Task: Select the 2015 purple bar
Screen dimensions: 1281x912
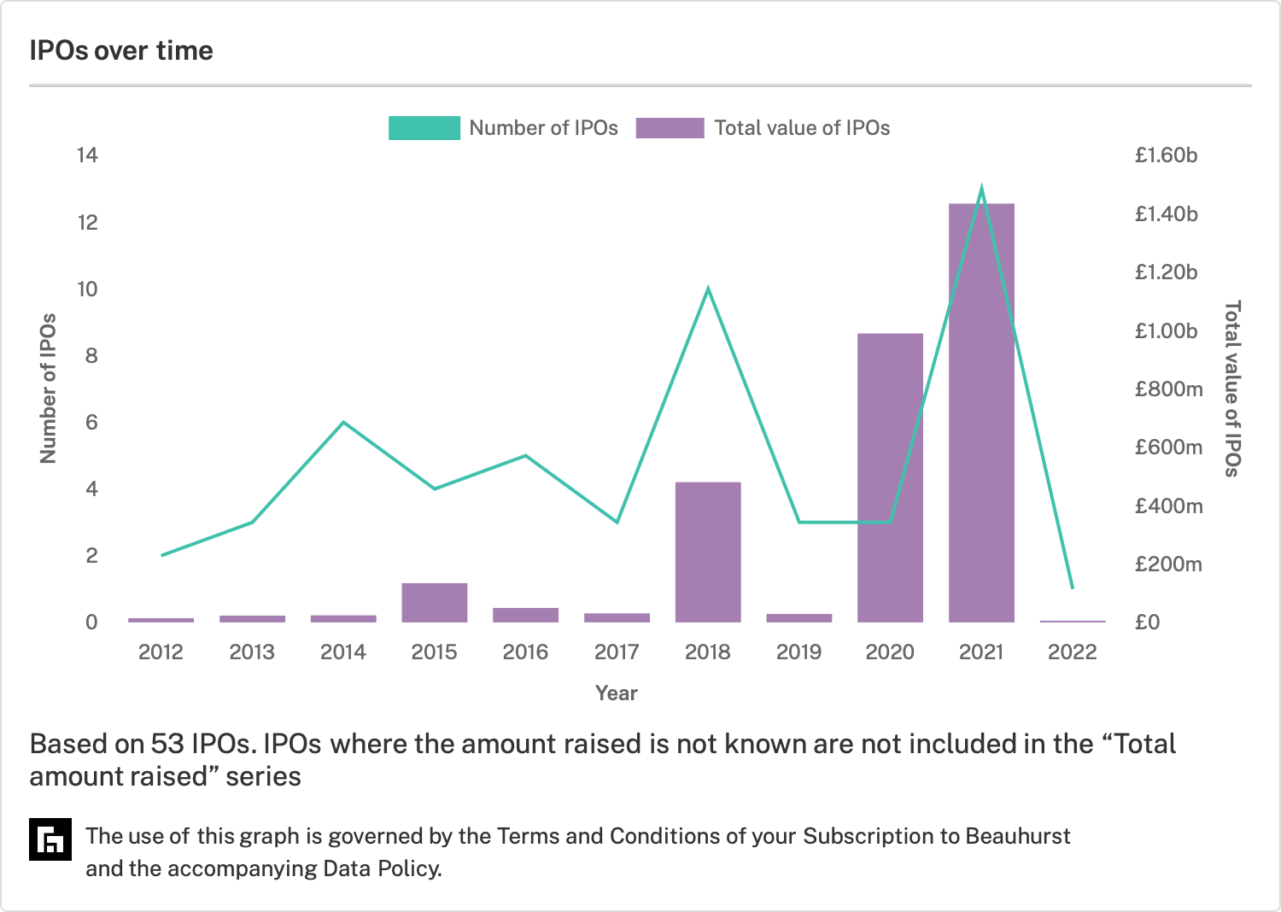Action: pos(435,602)
